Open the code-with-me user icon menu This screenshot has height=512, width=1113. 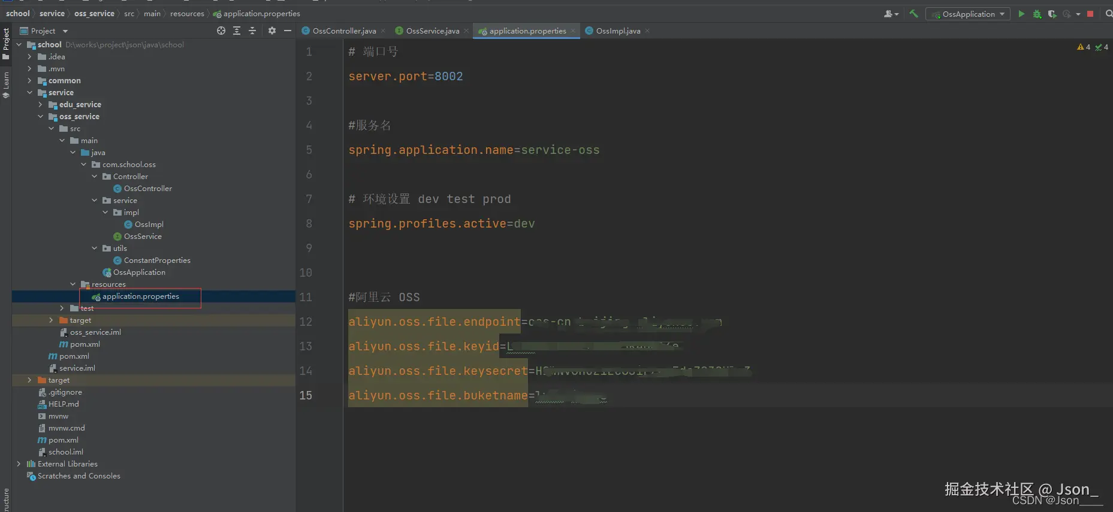tap(891, 14)
